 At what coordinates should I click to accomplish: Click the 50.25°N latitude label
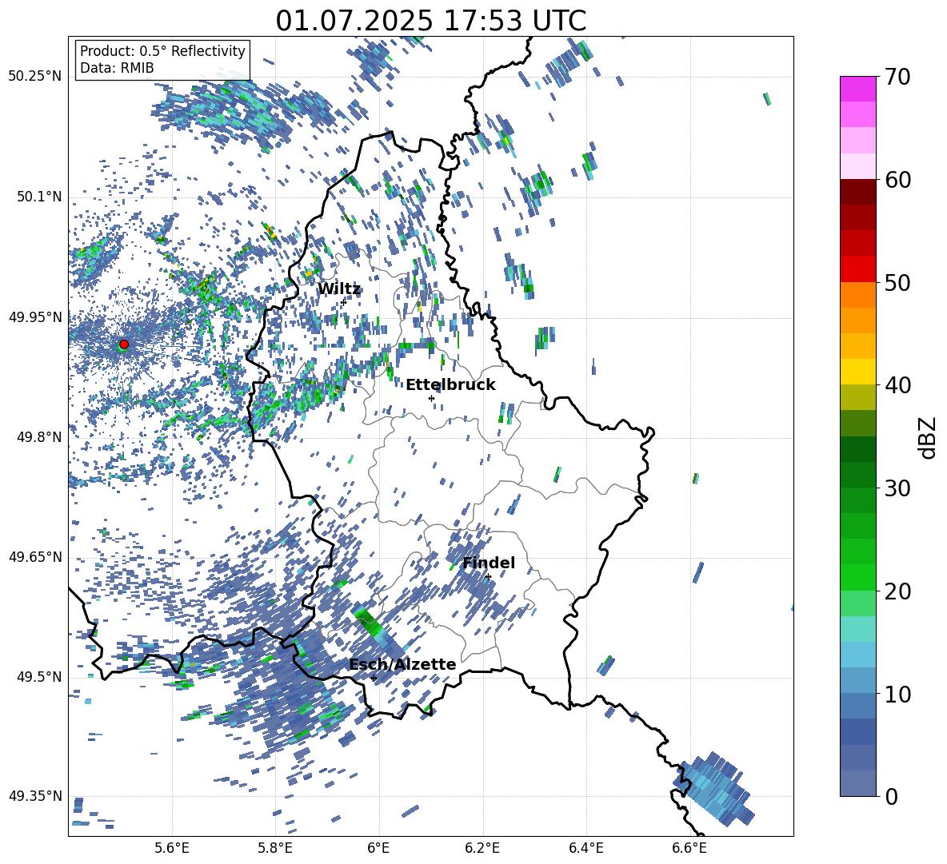35,77
